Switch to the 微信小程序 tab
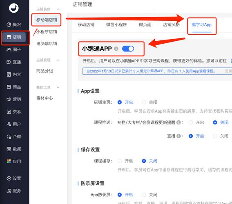Viewport: 232px width, 204px height. 116,24
